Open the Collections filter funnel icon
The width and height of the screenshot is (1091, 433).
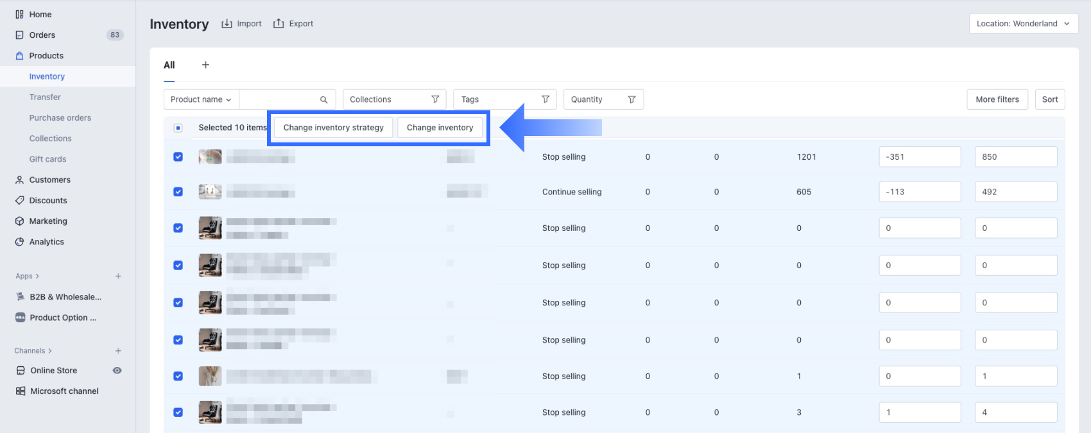point(435,99)
